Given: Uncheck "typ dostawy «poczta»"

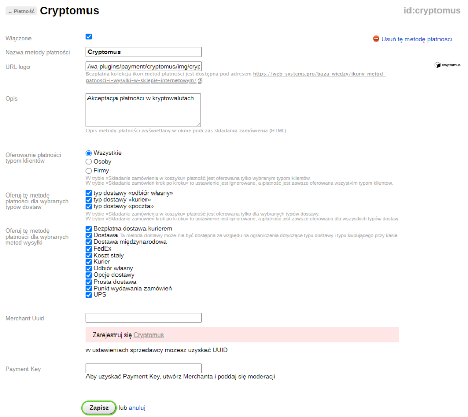Looking at the screenshot, I should (89, 207).
